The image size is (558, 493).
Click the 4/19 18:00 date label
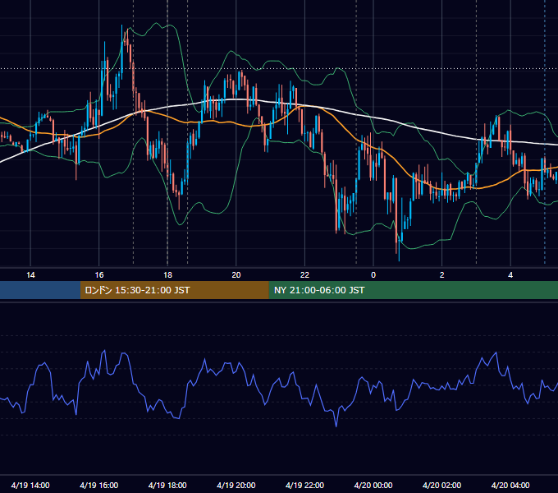pyautogui.click(x=167, y=485)
